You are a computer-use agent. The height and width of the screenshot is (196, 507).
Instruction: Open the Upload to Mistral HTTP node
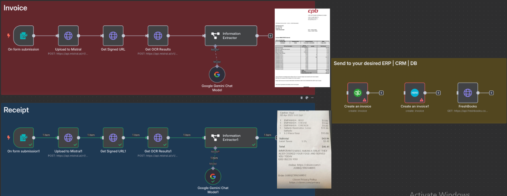pyautogui.click(x=68, y=35)
